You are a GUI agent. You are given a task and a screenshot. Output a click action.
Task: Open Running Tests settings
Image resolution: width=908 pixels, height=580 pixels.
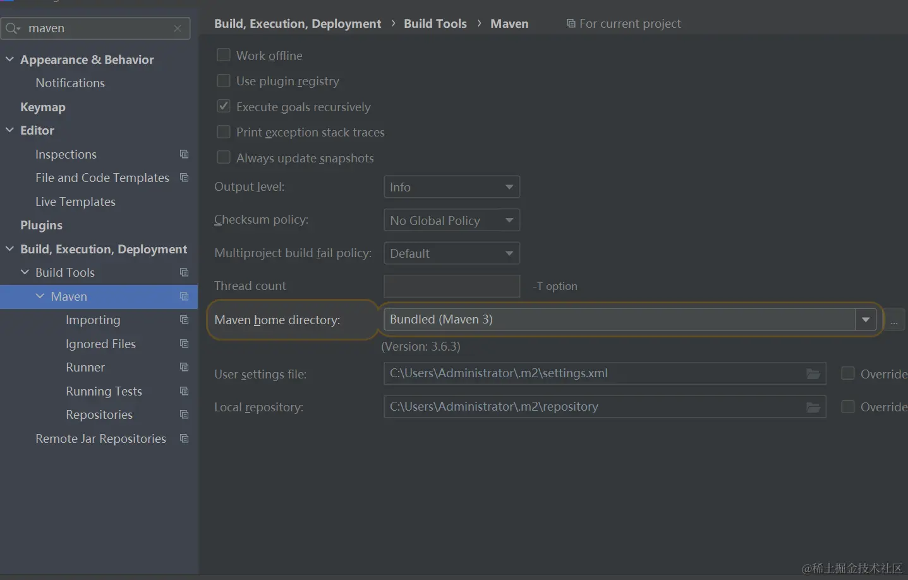pos(104,391)
